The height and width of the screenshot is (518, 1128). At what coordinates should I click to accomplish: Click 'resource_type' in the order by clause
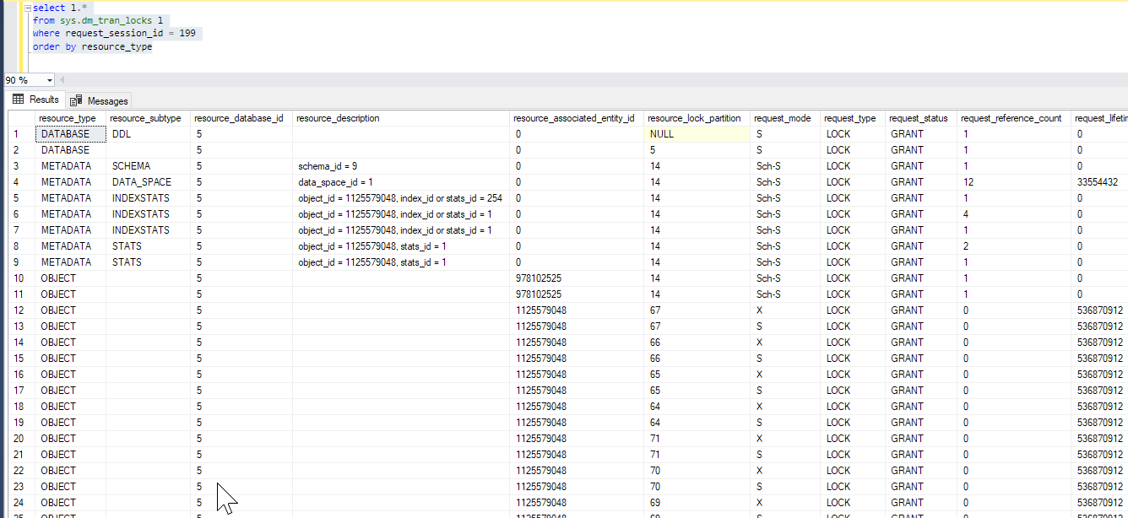point(117,46)
